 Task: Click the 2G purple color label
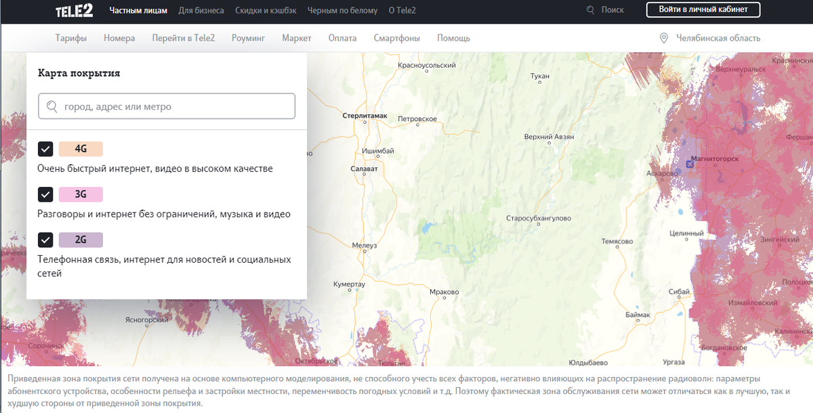click(81, 240)
